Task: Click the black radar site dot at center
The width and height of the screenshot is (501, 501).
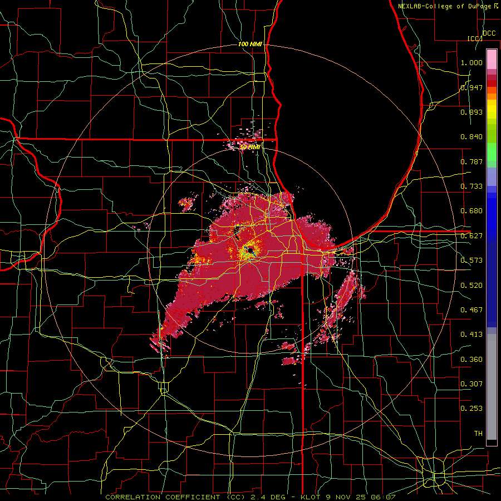Action: (x=250, y=250)
